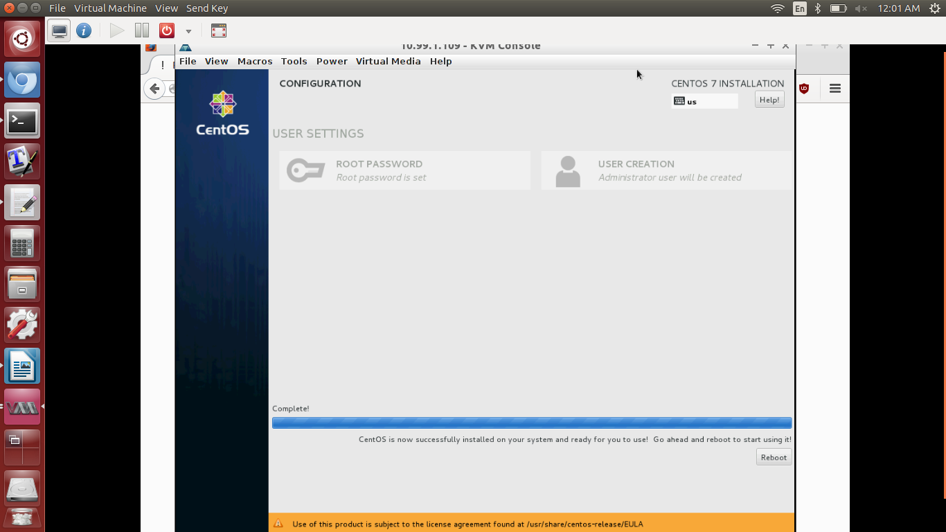Open User Creation settings
This screenshot has height=532, width=946.
point(666,170)
